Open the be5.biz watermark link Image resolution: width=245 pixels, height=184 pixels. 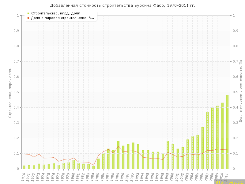(x=229, y=182)
